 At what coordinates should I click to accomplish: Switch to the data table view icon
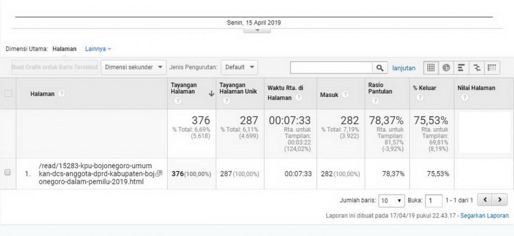pos(431,67)
